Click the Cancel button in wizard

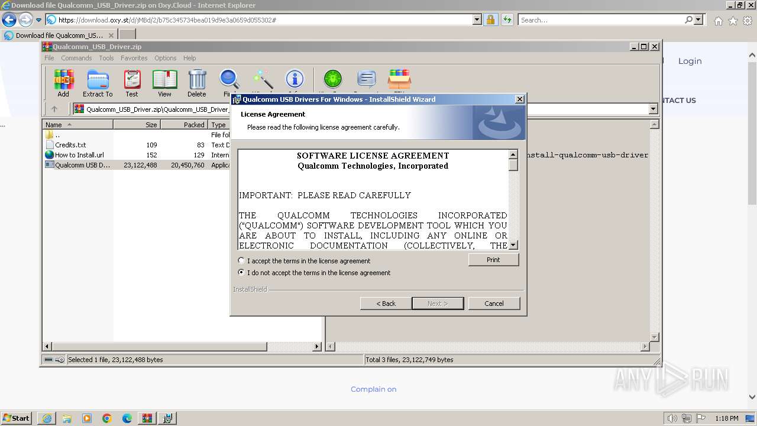click(x=494, y=304)
